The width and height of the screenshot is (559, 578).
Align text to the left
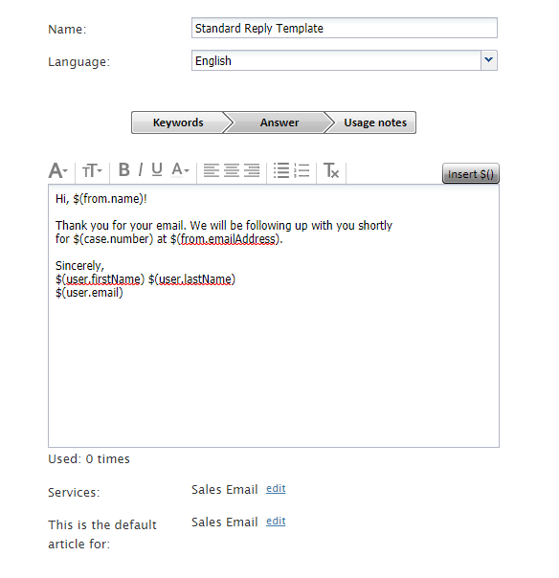coord(212,170)
